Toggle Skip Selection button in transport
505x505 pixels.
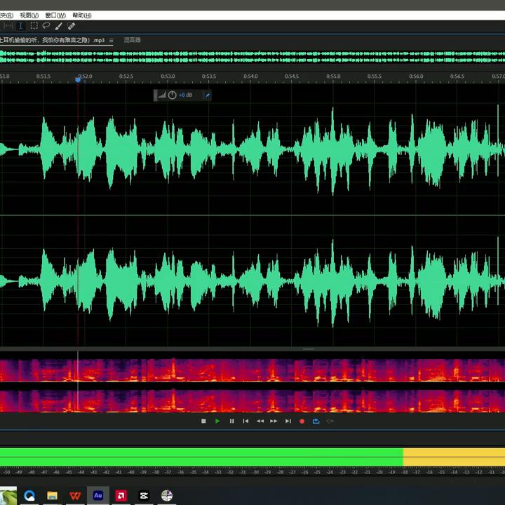330,421
